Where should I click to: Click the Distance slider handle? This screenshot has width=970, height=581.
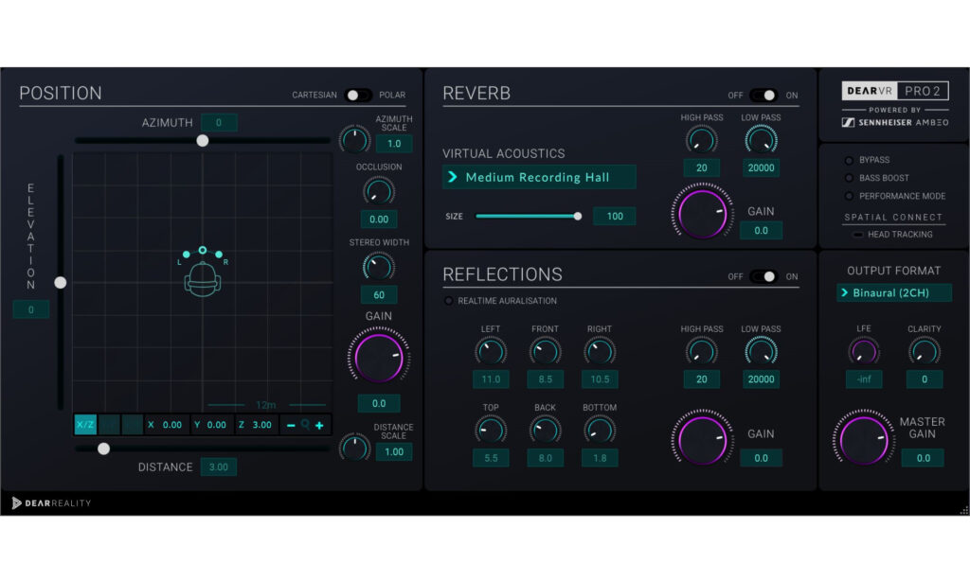(103, 449)
